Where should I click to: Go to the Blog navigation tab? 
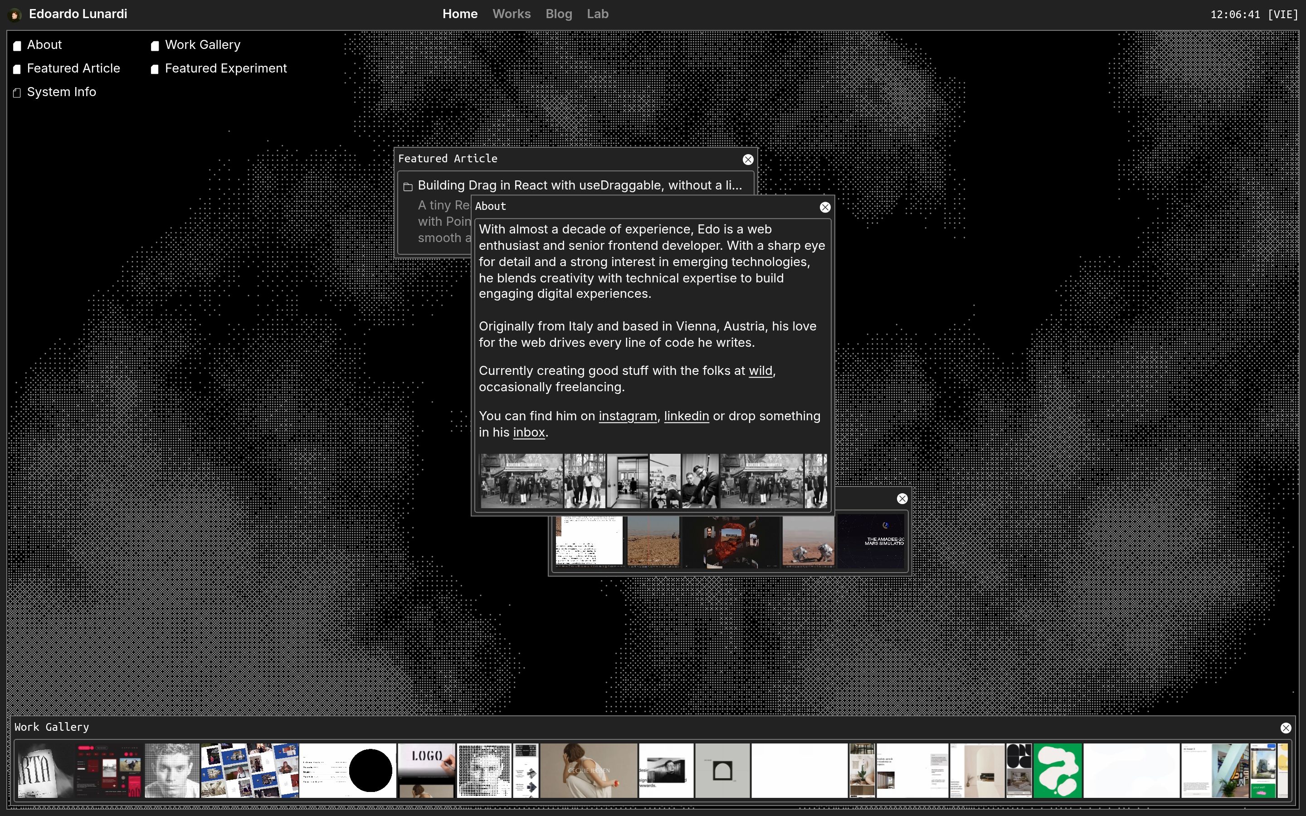559,14
